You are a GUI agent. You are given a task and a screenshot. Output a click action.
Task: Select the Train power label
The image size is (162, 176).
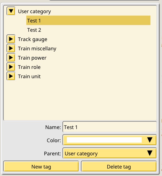pos(32,58)
